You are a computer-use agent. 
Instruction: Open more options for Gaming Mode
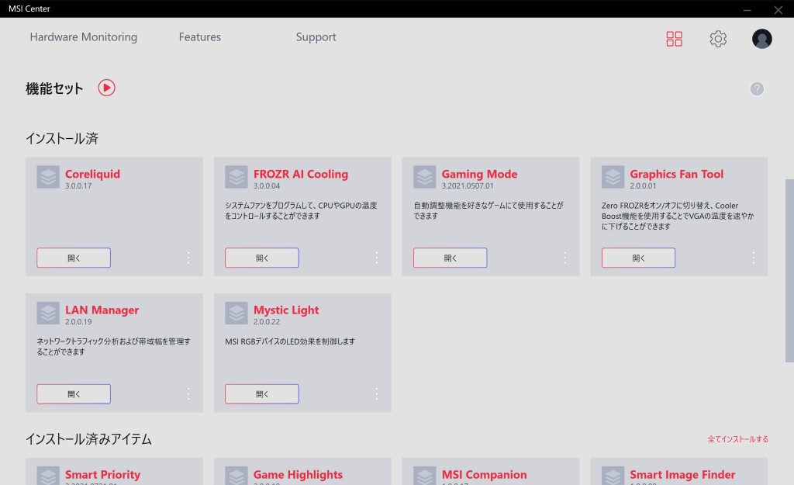coord(565,258)
